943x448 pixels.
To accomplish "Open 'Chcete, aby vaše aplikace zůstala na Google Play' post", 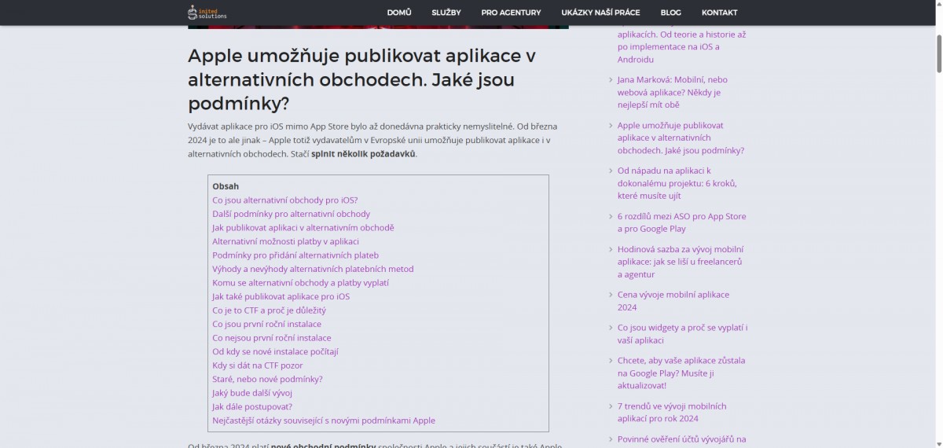I will click(x=681, y=373).
